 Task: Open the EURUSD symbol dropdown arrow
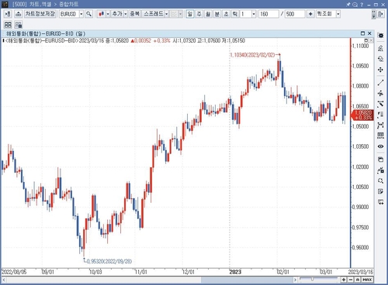click(x=81, y=14)
